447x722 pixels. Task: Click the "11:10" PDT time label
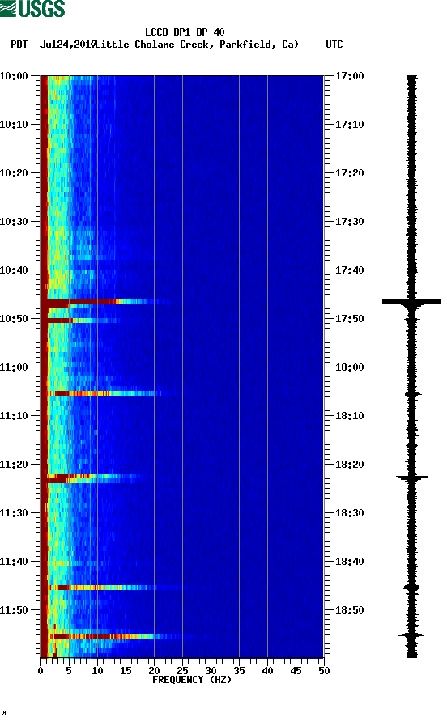coord(14,416)
